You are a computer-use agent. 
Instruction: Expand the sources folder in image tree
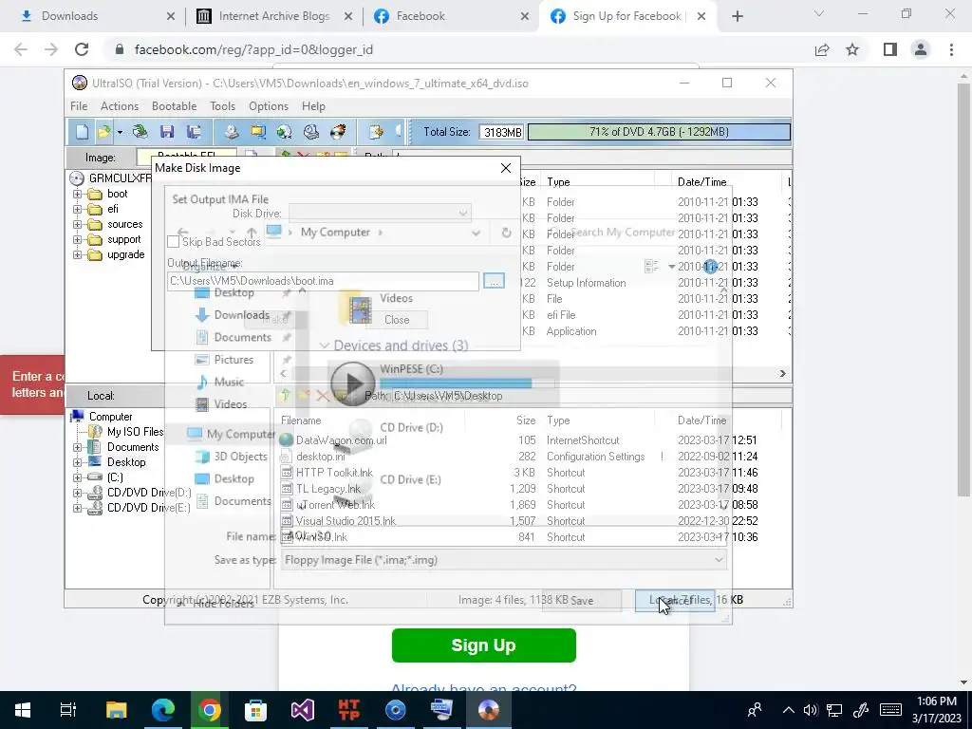pos(78,224)
